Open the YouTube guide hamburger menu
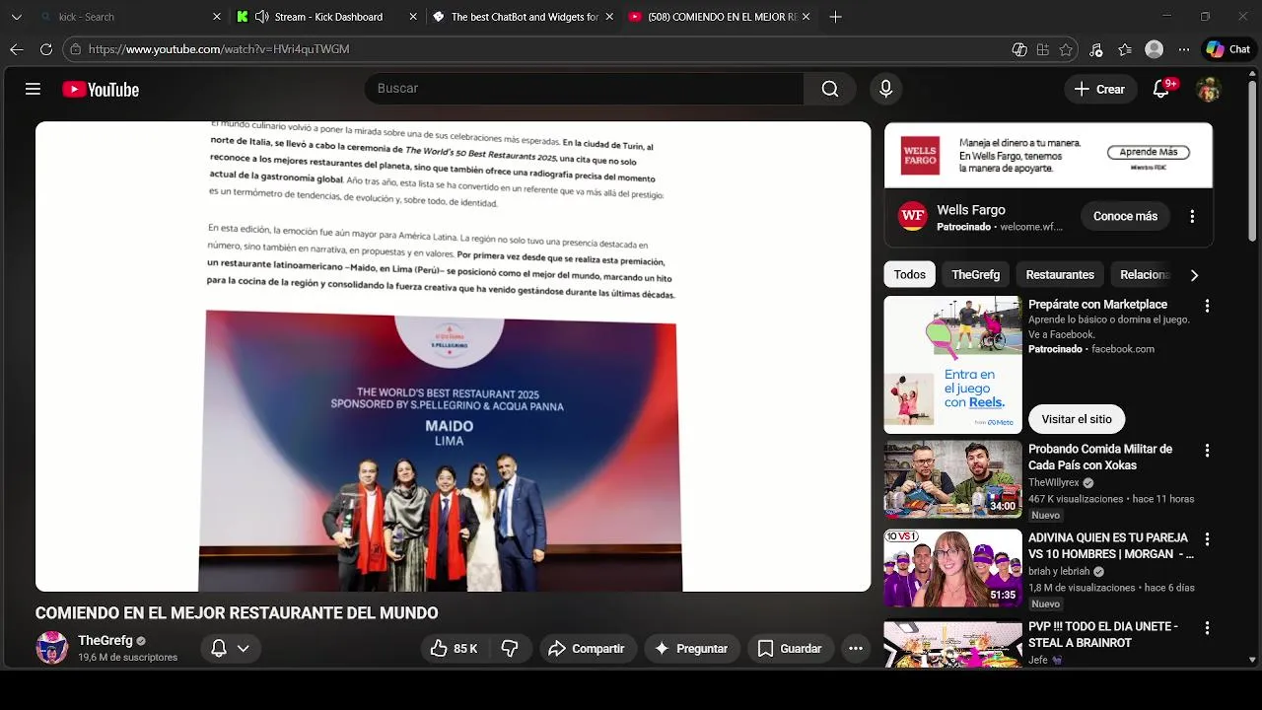The height and width of the screenshot is (710, 1262). point(33,89)
